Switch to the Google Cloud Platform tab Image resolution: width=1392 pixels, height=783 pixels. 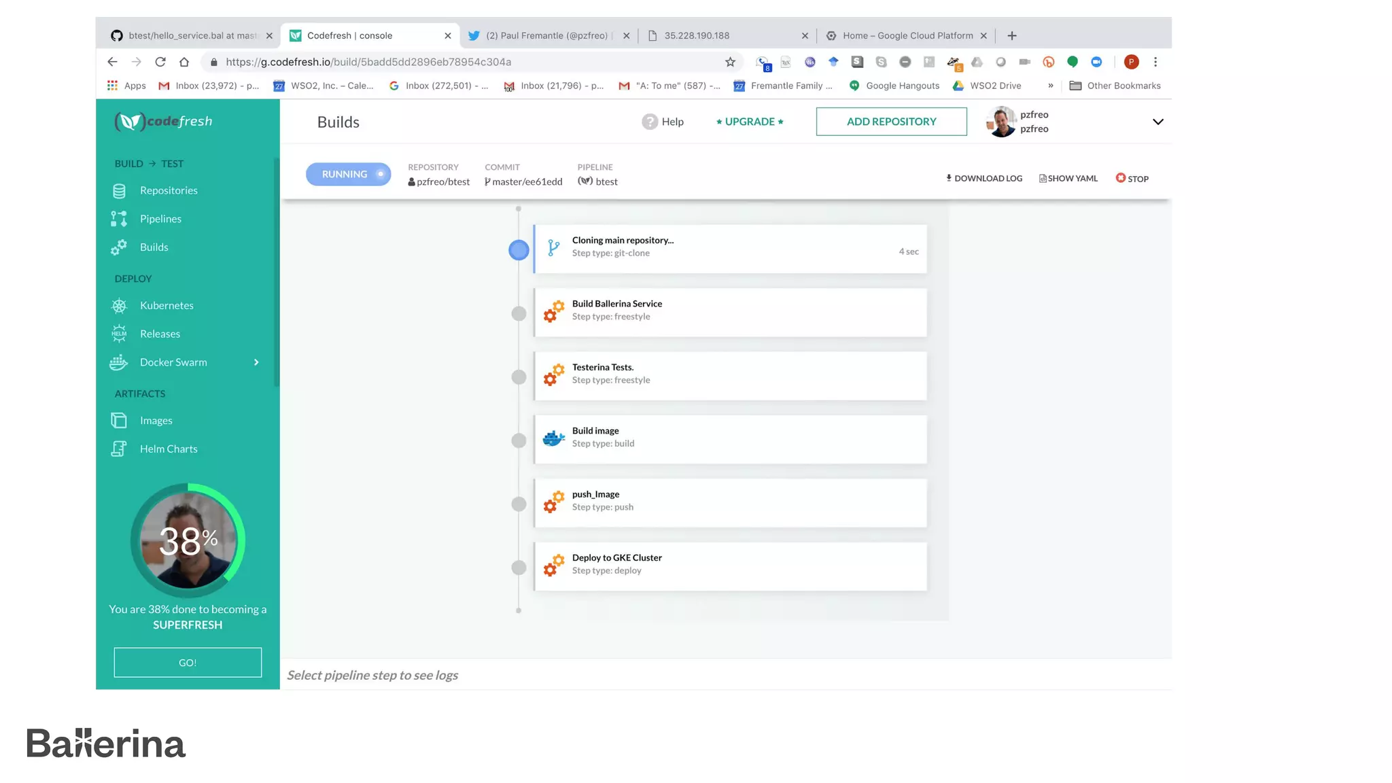click(907, 35)
